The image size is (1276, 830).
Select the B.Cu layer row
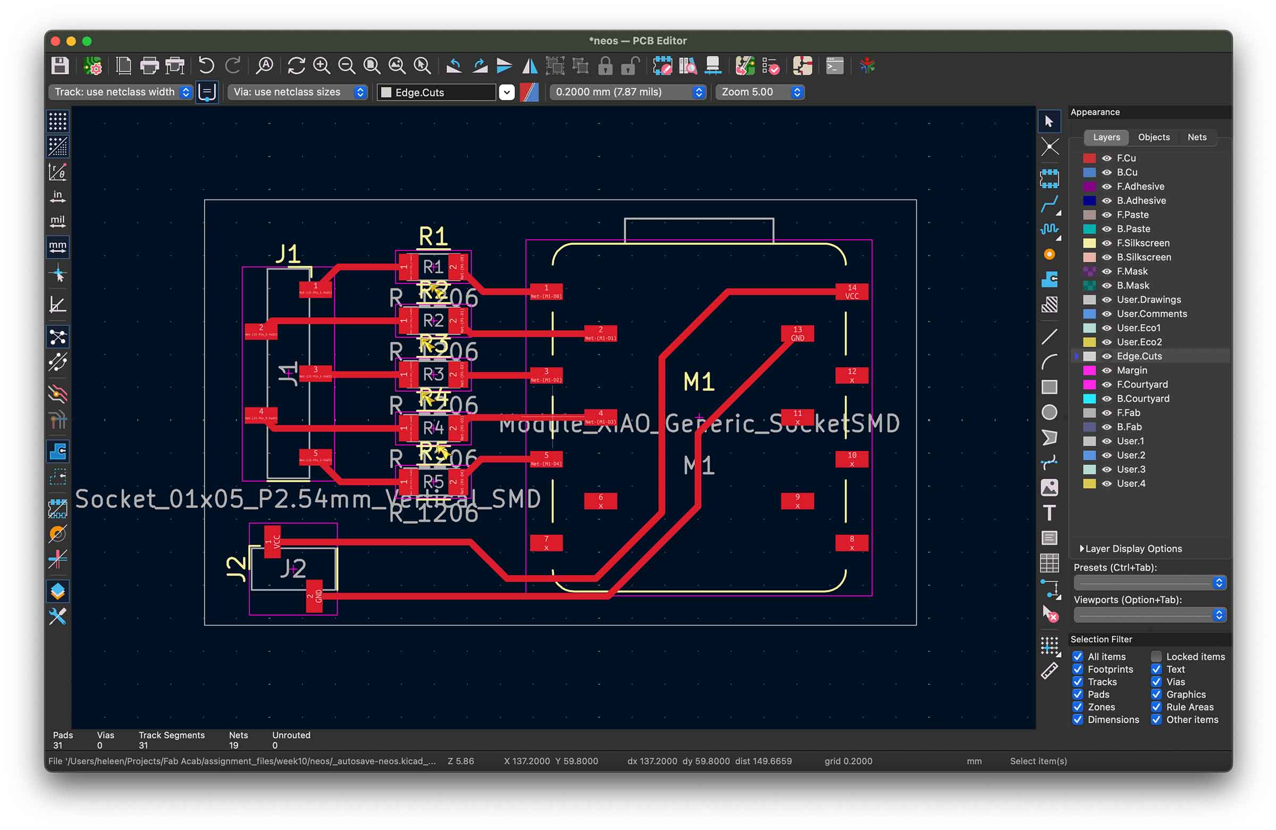(1127, 172)
